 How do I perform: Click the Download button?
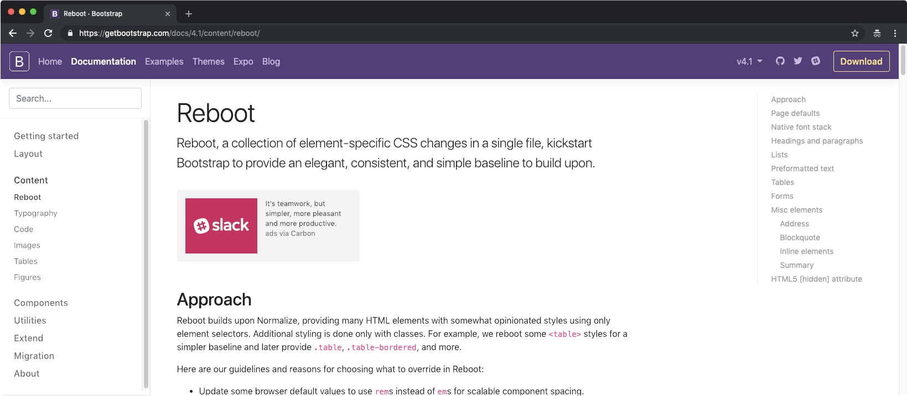pos(861,61)
